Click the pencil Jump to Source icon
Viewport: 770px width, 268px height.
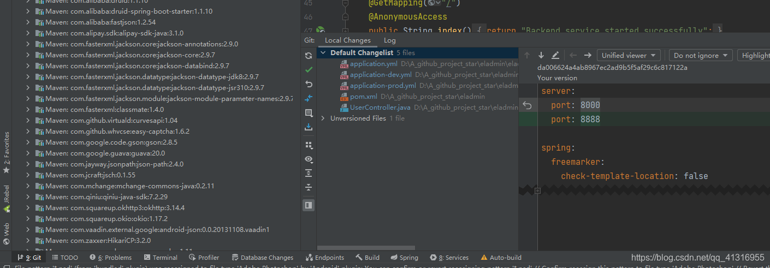pos(555,55)
